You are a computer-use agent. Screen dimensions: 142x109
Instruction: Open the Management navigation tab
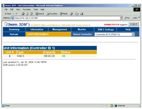60,29
